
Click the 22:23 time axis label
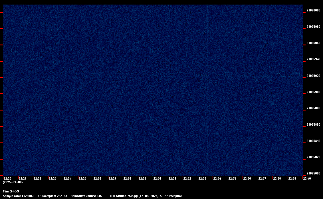52,178
